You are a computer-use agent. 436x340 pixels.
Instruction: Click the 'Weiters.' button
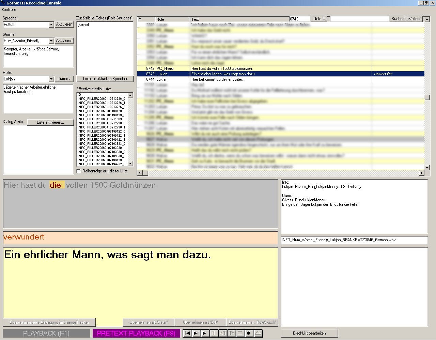pos(414,19)
